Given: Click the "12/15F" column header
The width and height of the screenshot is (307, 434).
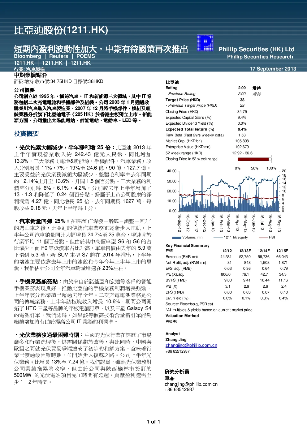Looking at the screenshot, I should [x=282, y=251].
